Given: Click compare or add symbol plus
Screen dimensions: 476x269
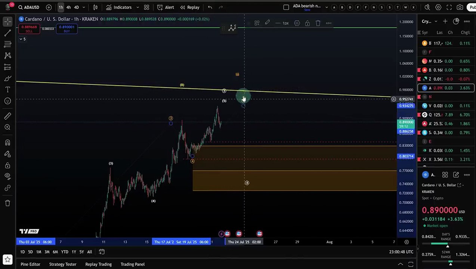Looking at the screenshot, I should point(49,7).
